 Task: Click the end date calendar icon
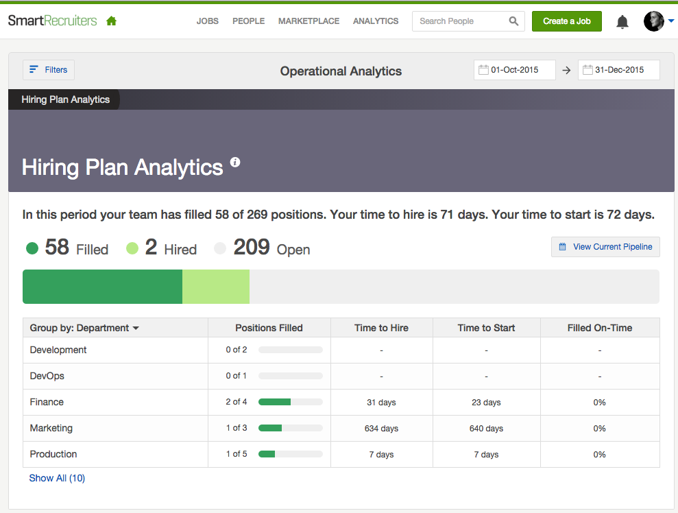click(x=587, y=70)
